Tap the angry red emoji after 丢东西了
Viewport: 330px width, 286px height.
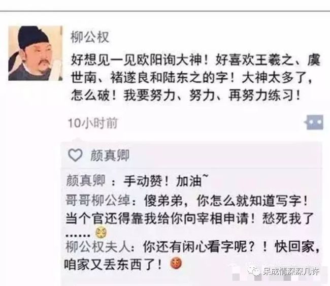(176, 263)
